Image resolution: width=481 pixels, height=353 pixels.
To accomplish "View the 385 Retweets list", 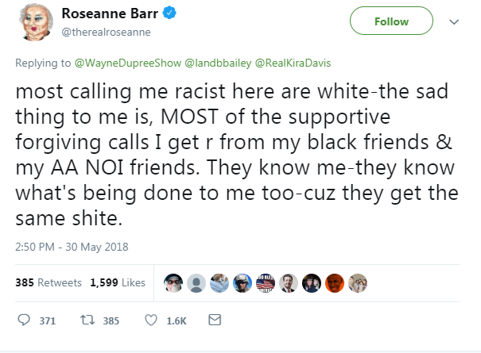I will (x=48, y=282).
